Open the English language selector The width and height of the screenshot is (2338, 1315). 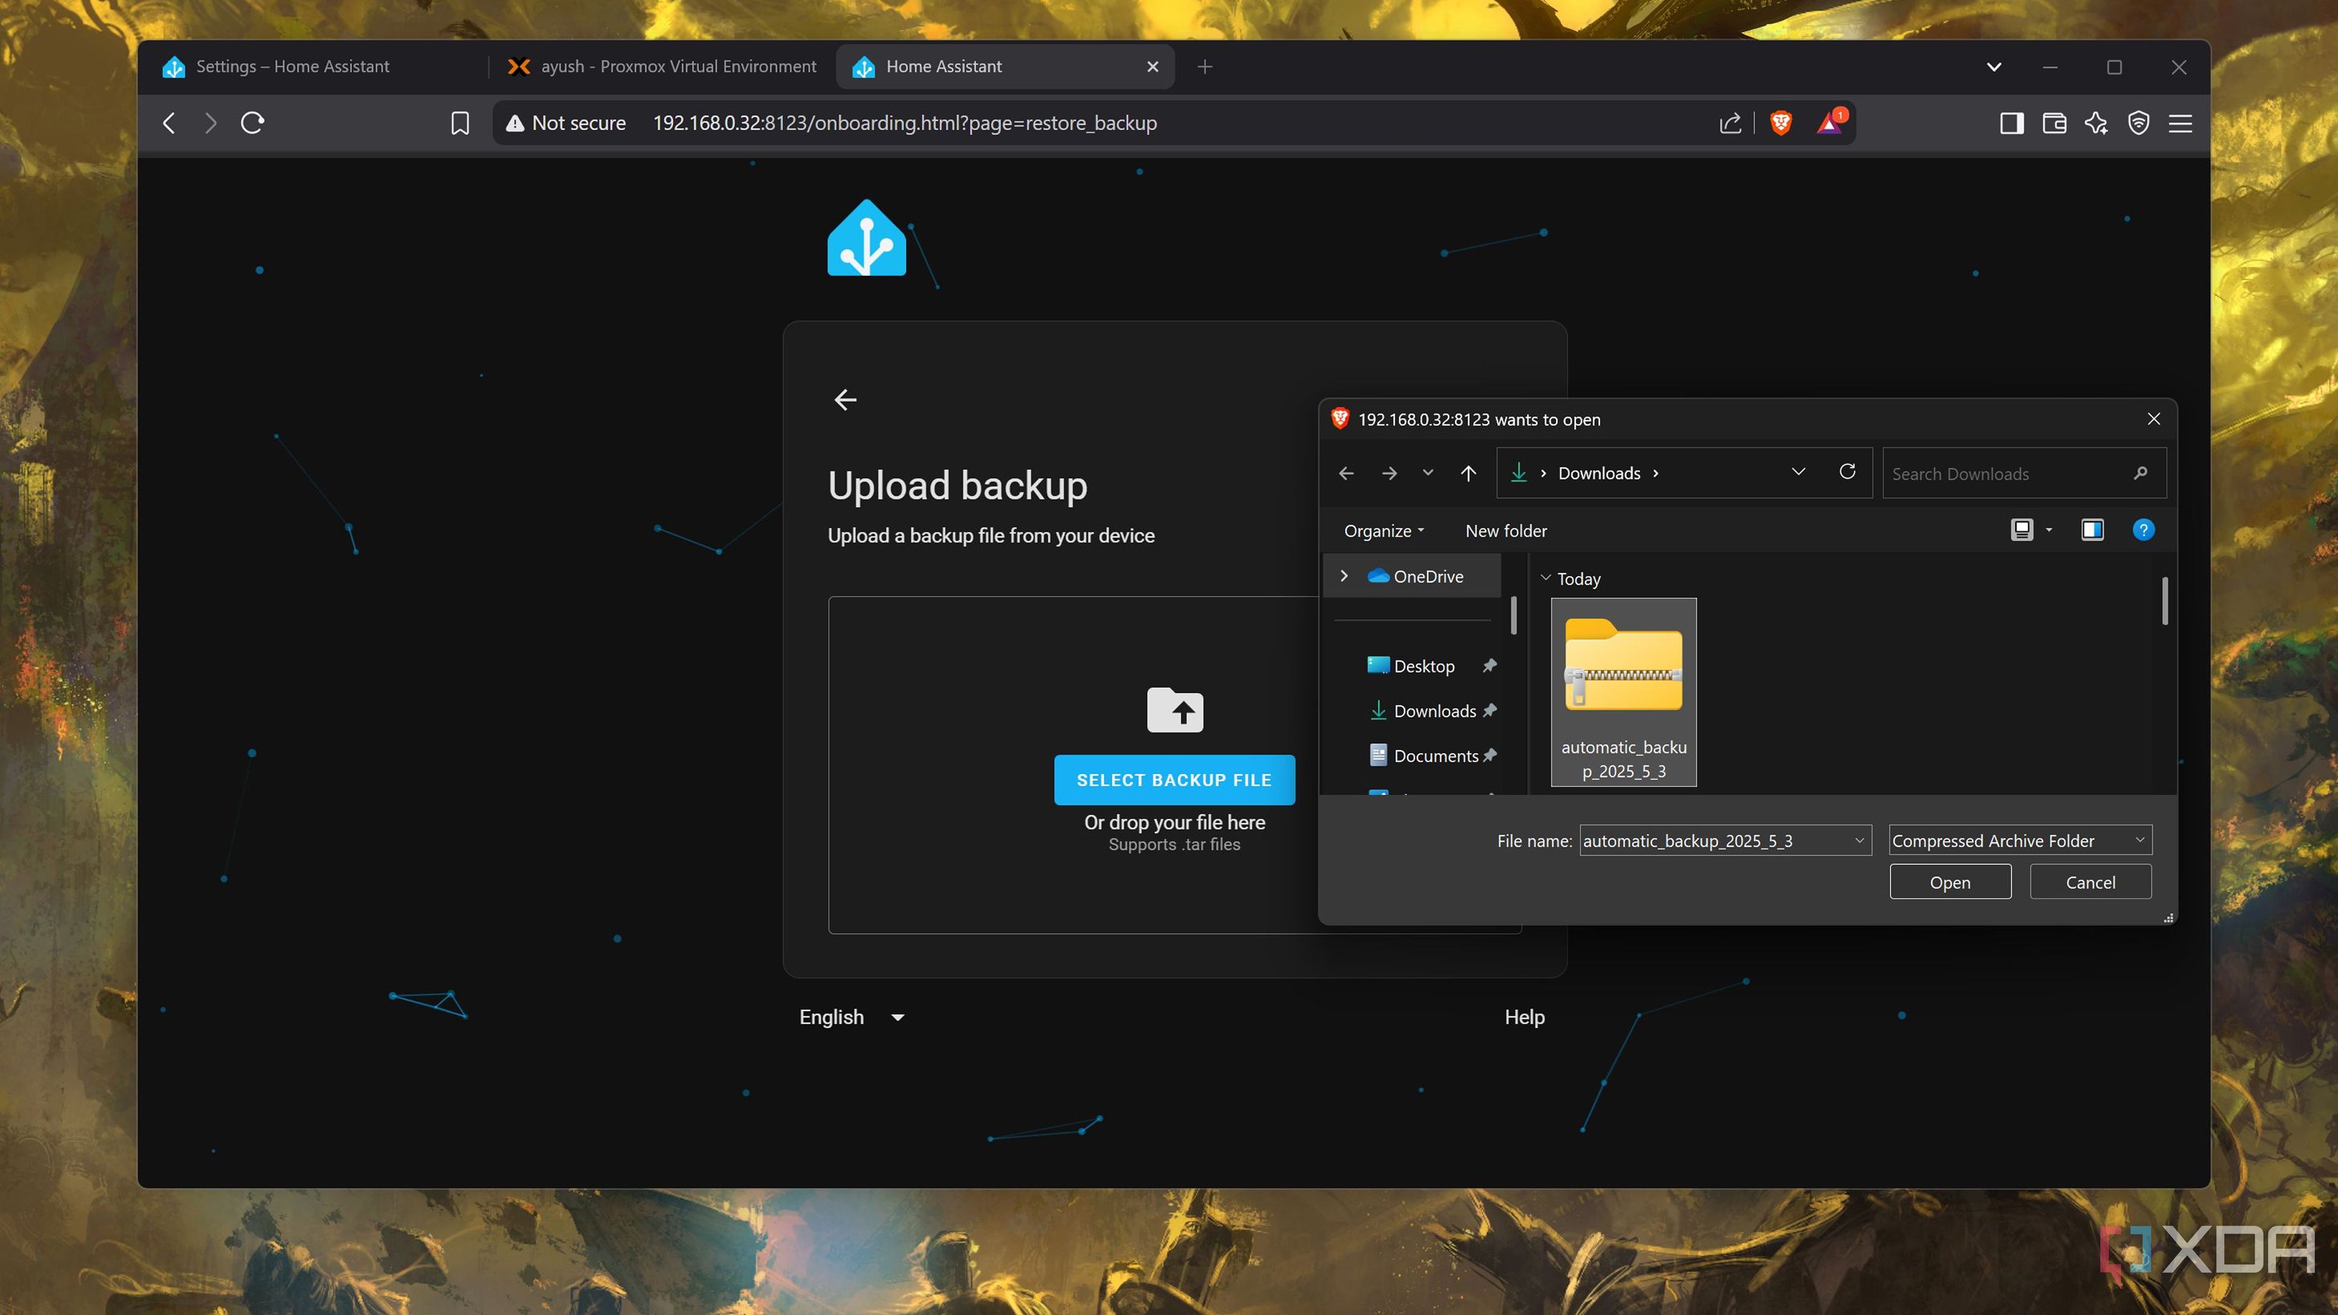(x=851, y=1017)
